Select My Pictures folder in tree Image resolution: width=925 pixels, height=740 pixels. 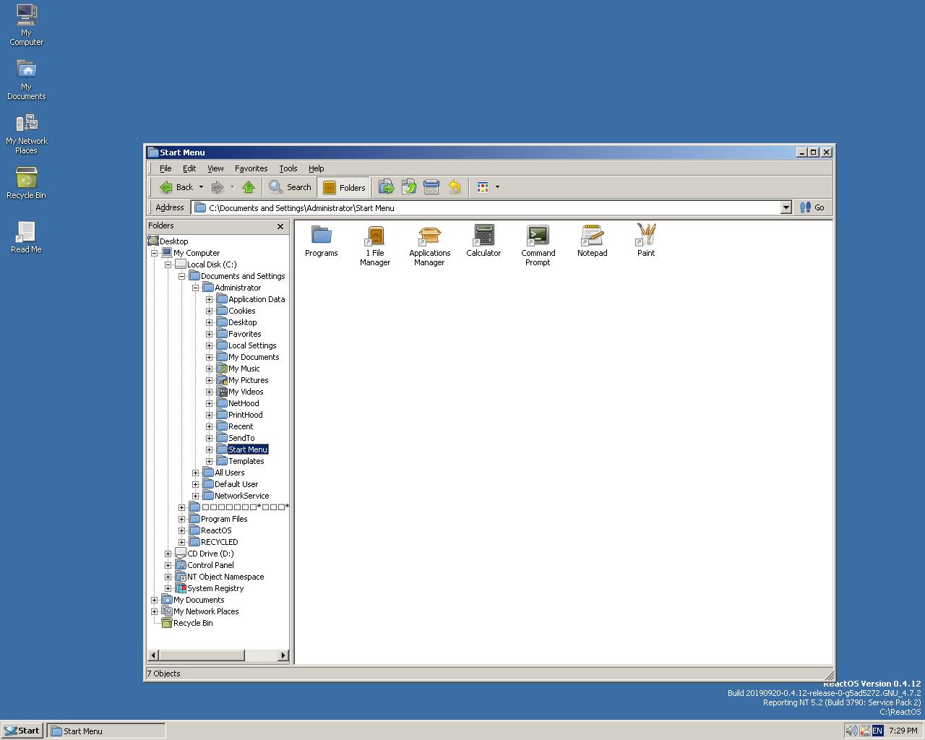248,380
